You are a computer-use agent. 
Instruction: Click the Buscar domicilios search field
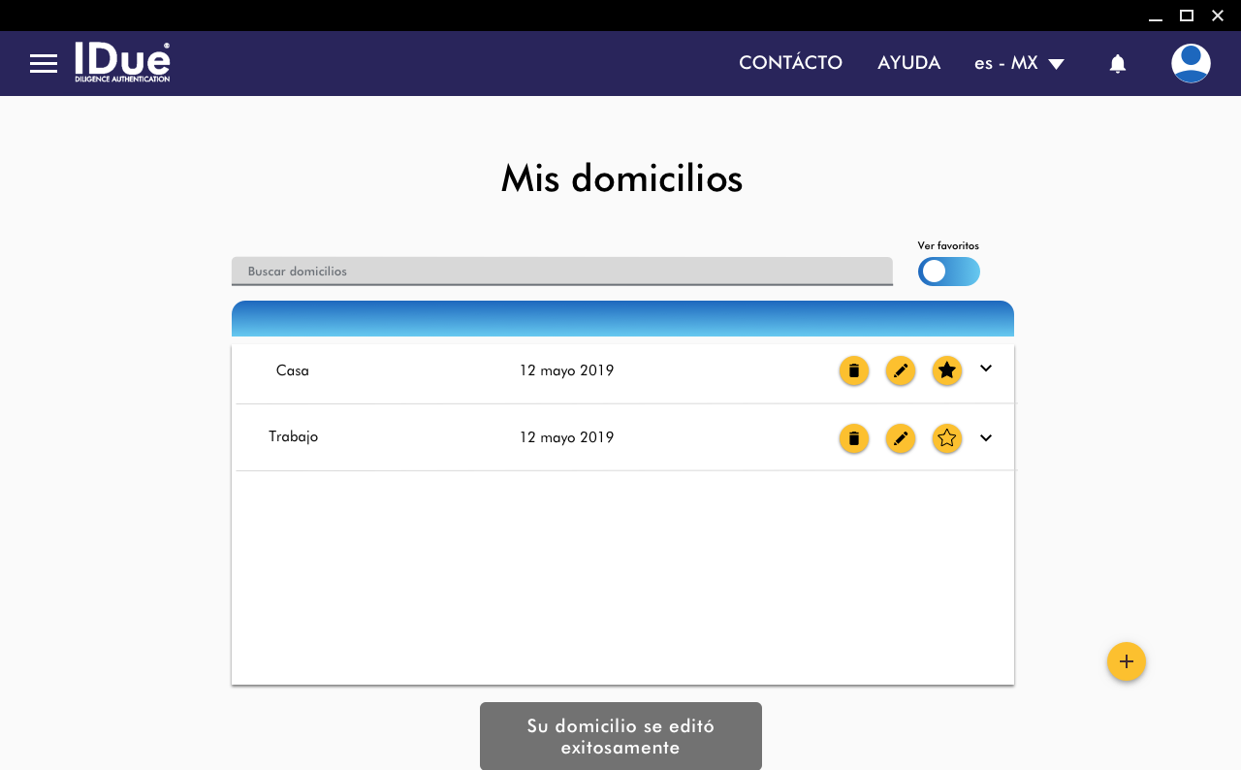[561, 272]
